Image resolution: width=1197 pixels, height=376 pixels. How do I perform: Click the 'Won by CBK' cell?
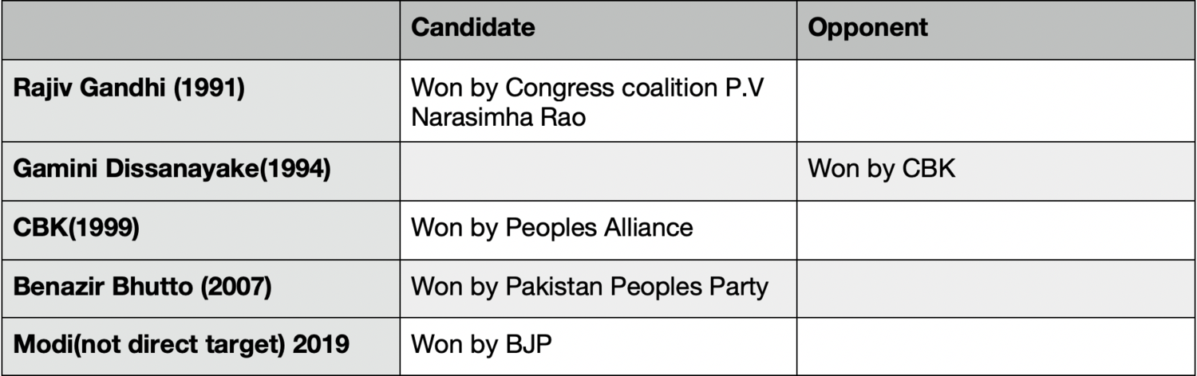(882, 170)
